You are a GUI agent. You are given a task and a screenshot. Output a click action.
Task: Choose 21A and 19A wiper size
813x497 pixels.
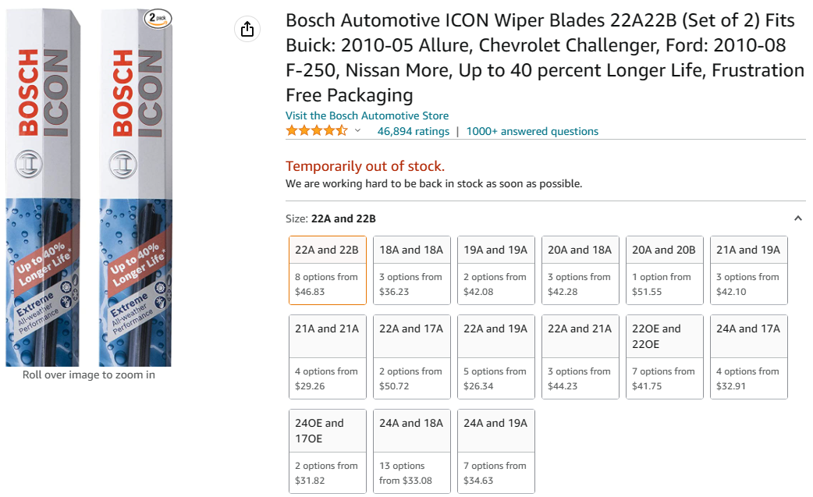click(749, 270)
